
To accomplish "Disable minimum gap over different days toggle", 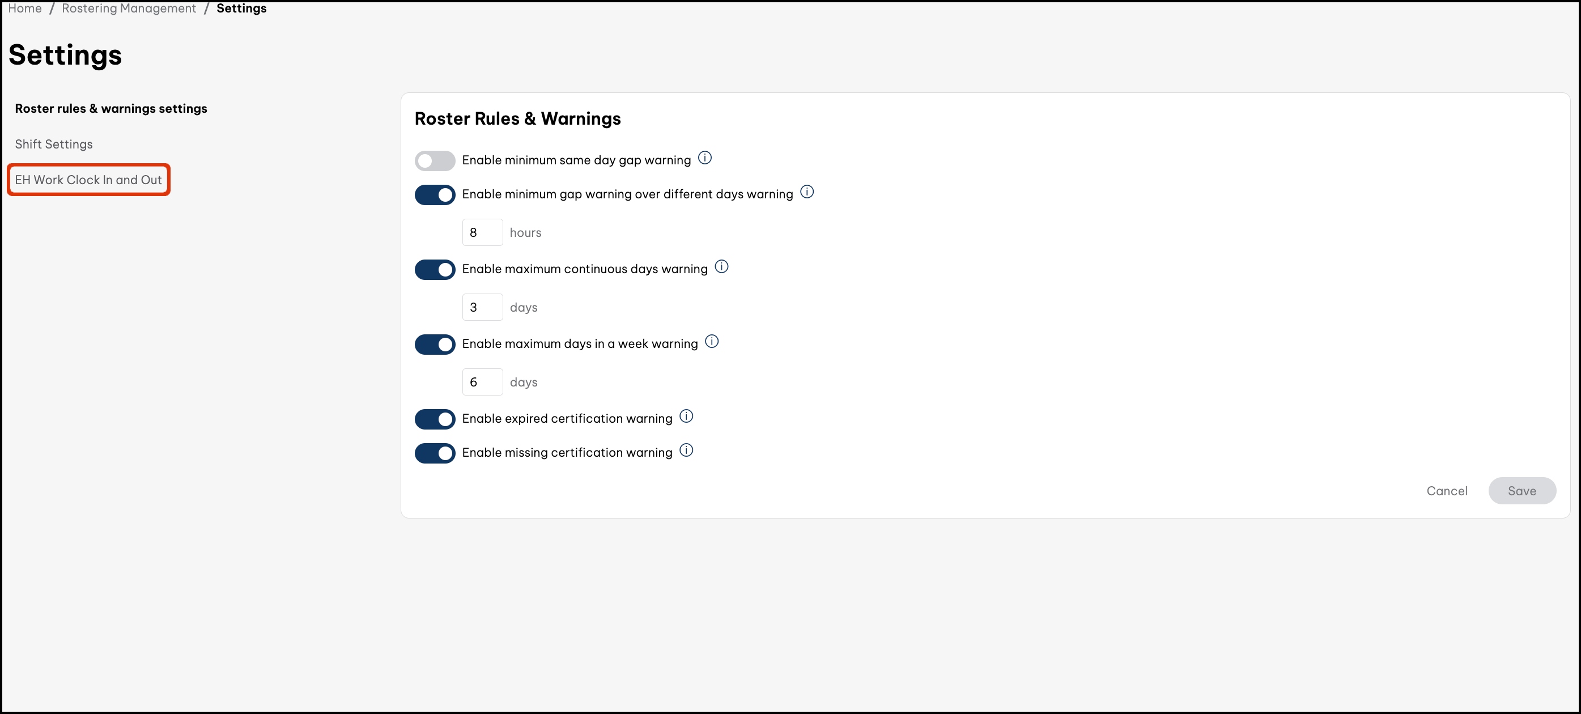I will coord(435,195).
